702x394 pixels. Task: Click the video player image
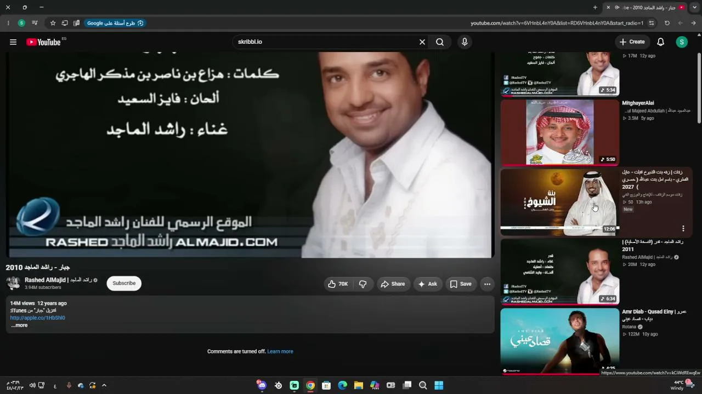250,155
